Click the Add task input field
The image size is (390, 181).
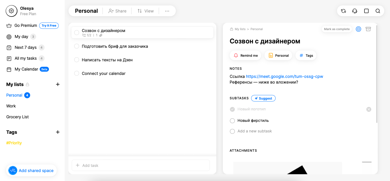tap(141, 165)
